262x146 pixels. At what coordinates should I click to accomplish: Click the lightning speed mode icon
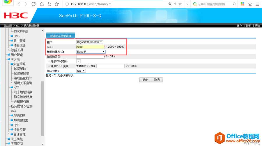(x=175, y=4)
